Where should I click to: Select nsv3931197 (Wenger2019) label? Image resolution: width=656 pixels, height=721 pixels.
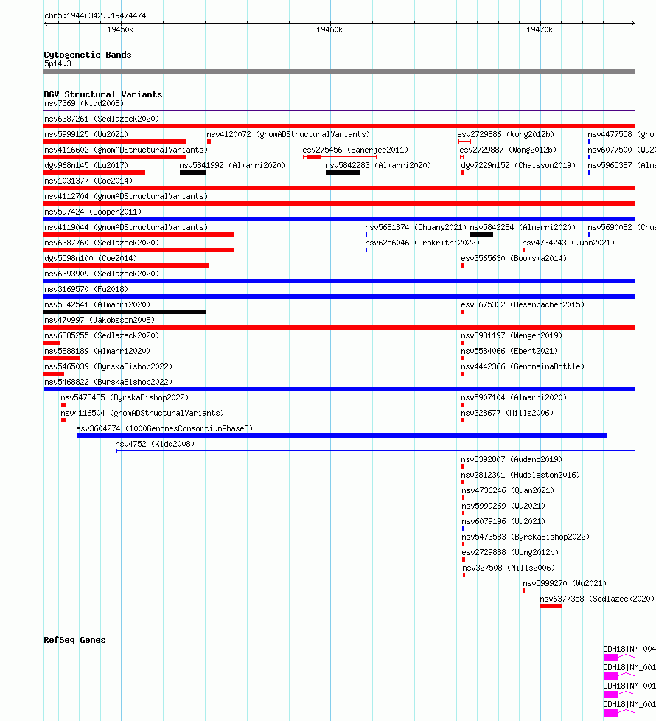[512, 335]
